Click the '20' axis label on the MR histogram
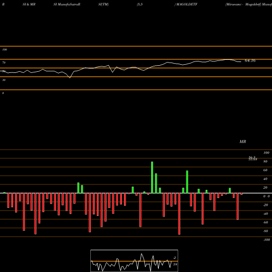 point(265,188)
